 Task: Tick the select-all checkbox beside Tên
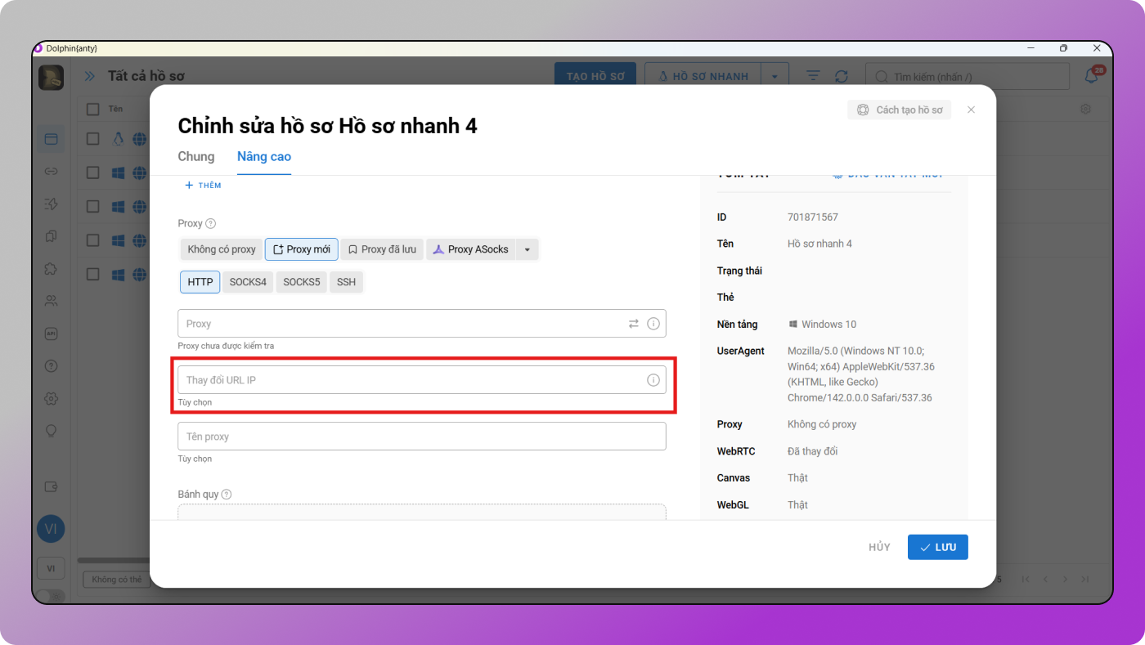pyautogui.click(x=93, y=109)
